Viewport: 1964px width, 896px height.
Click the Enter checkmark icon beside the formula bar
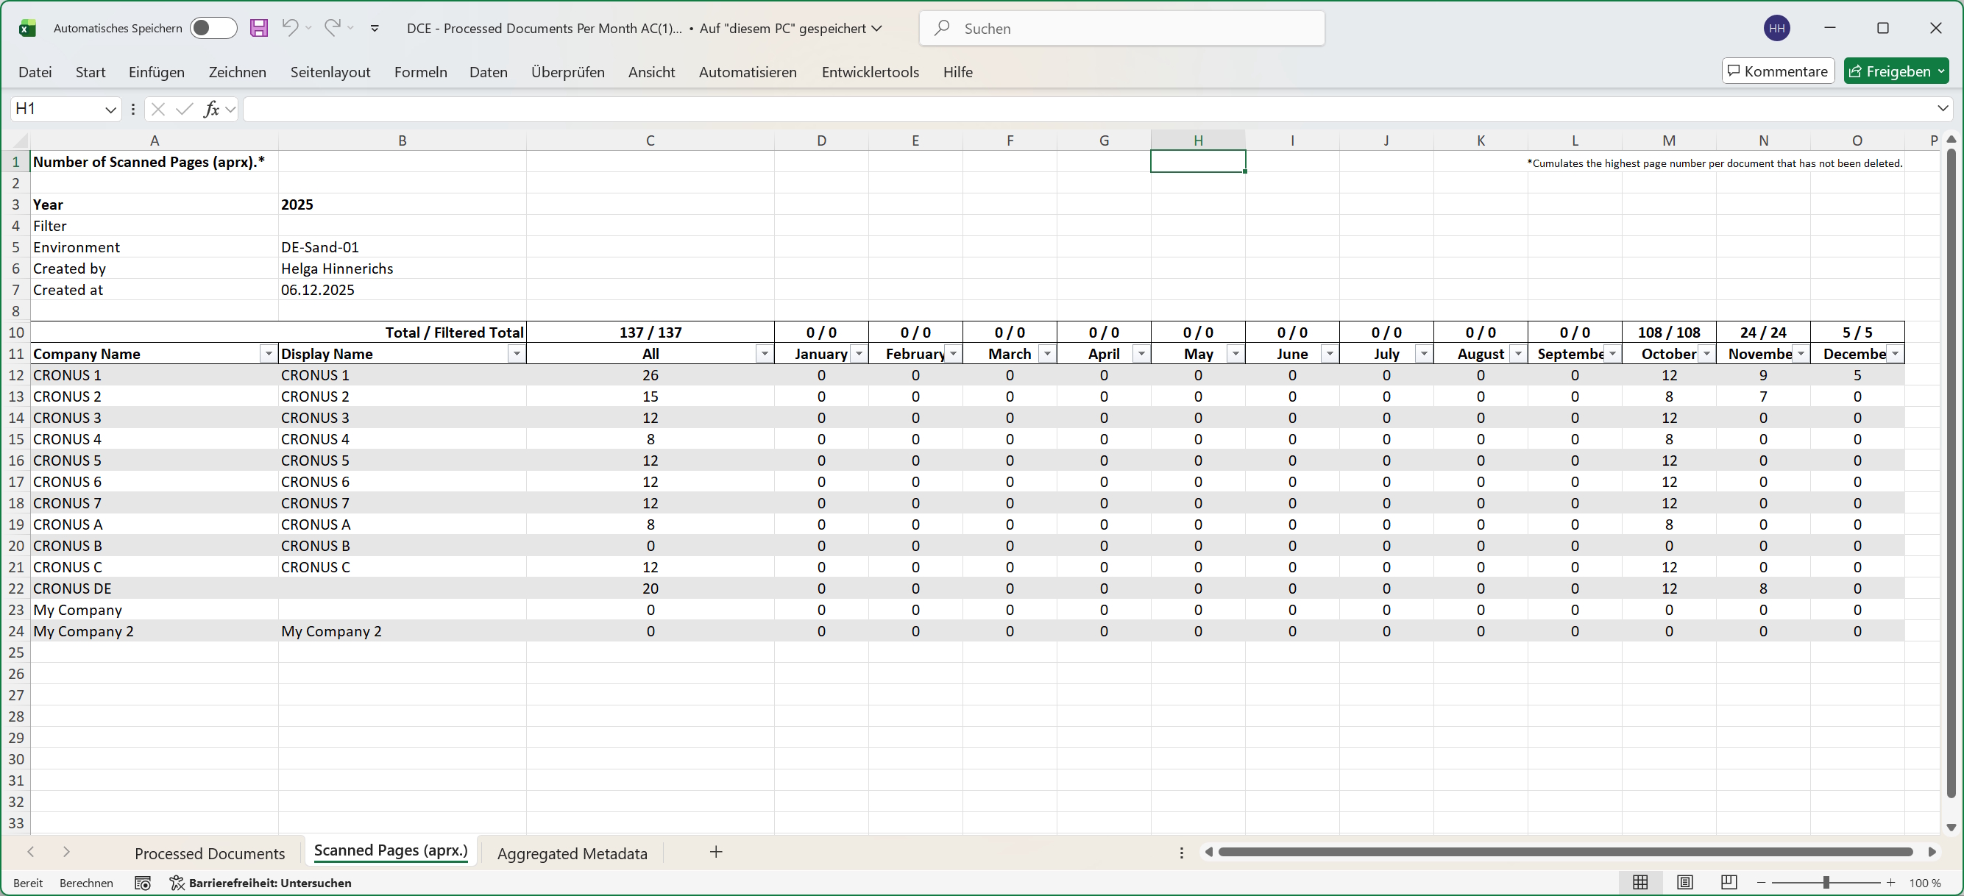coord(184,109)
